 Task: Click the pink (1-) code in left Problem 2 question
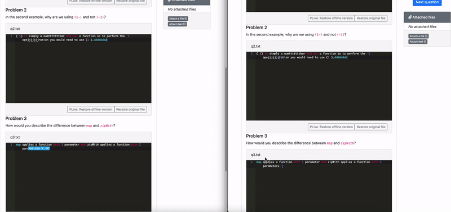78,17
